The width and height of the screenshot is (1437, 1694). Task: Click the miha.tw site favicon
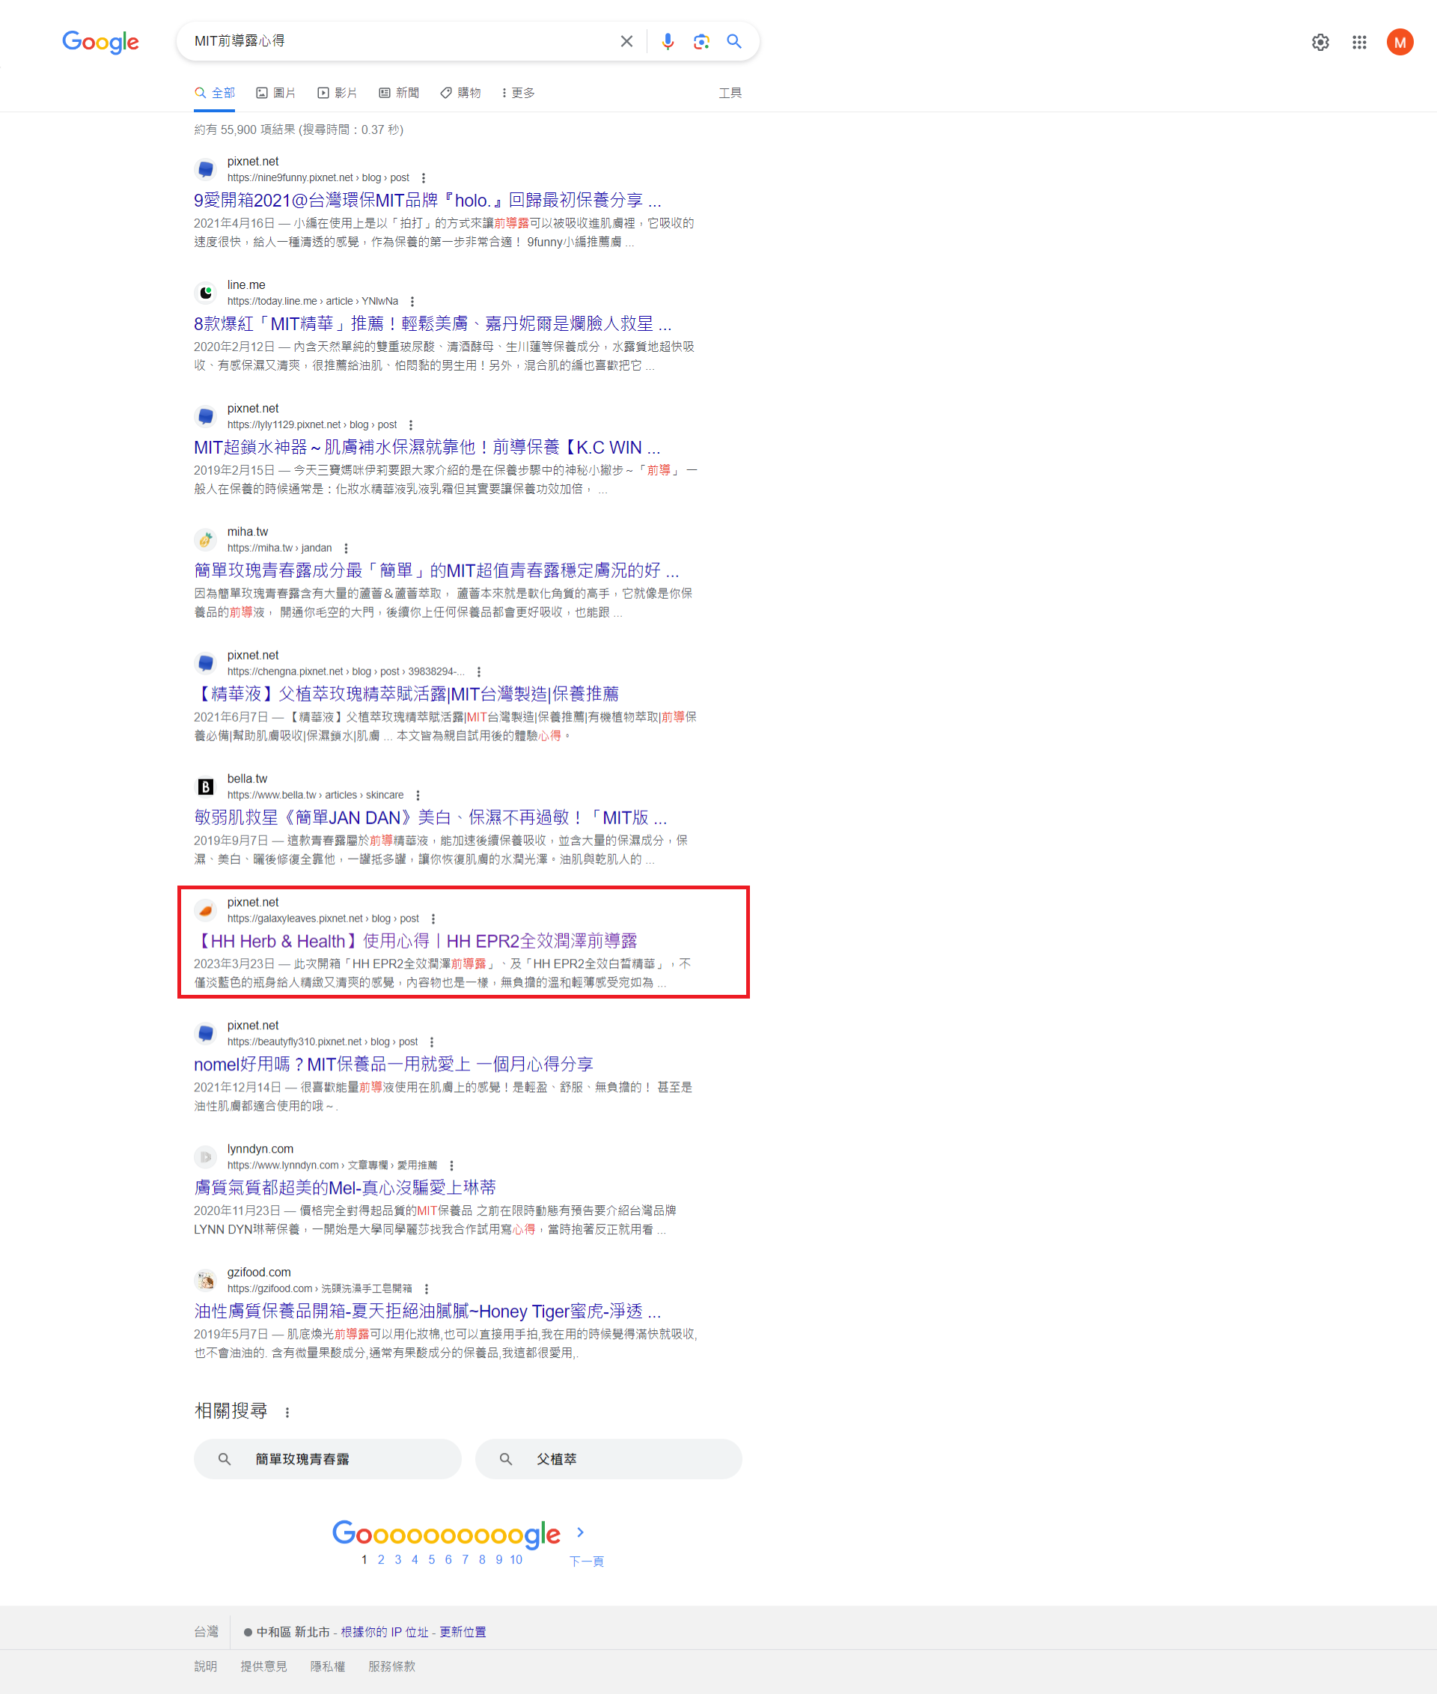coord(206,540)
